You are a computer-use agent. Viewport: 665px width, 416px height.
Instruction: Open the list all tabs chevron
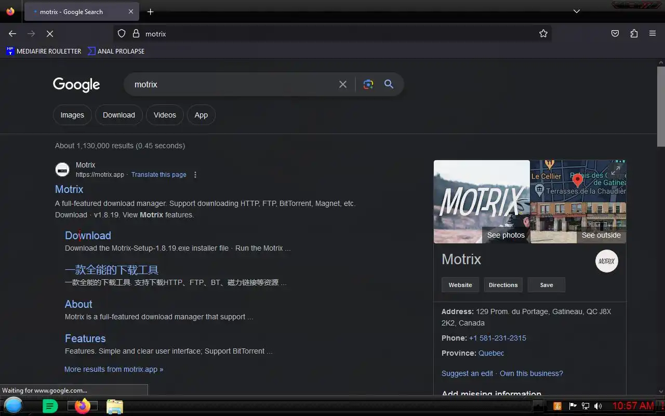click(x=577, y=11)
